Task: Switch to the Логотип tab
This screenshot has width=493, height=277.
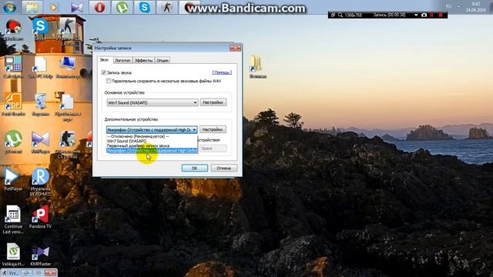Action: (122, 60)
